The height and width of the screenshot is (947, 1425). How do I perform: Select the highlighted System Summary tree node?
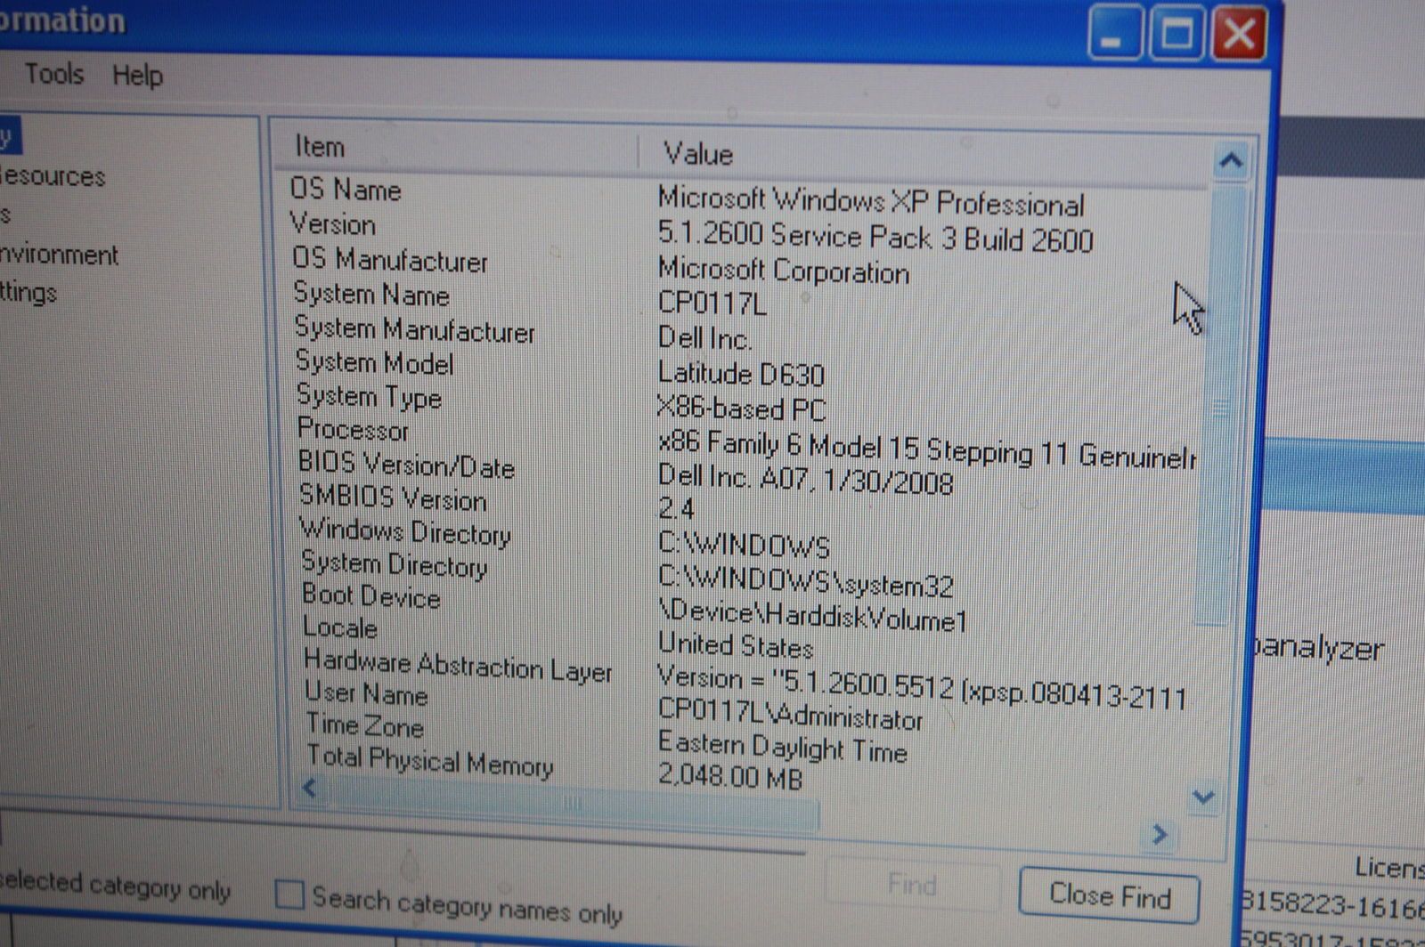(x=9, y=136)
